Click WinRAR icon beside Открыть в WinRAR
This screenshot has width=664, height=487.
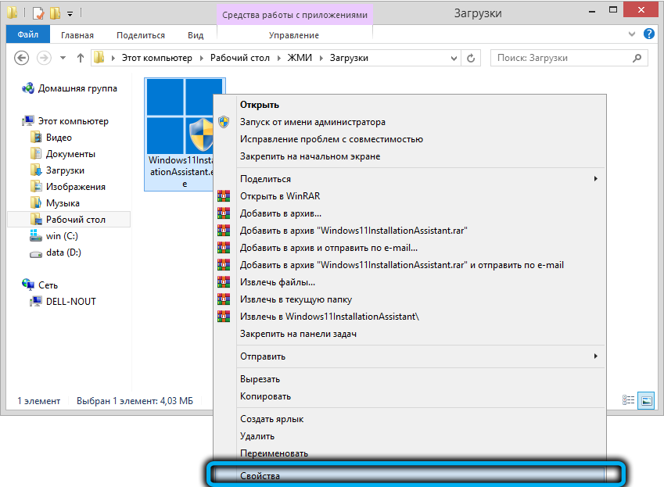(224, 196)
